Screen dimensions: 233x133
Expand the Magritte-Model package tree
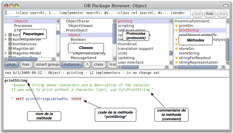(x=6, y=53)
